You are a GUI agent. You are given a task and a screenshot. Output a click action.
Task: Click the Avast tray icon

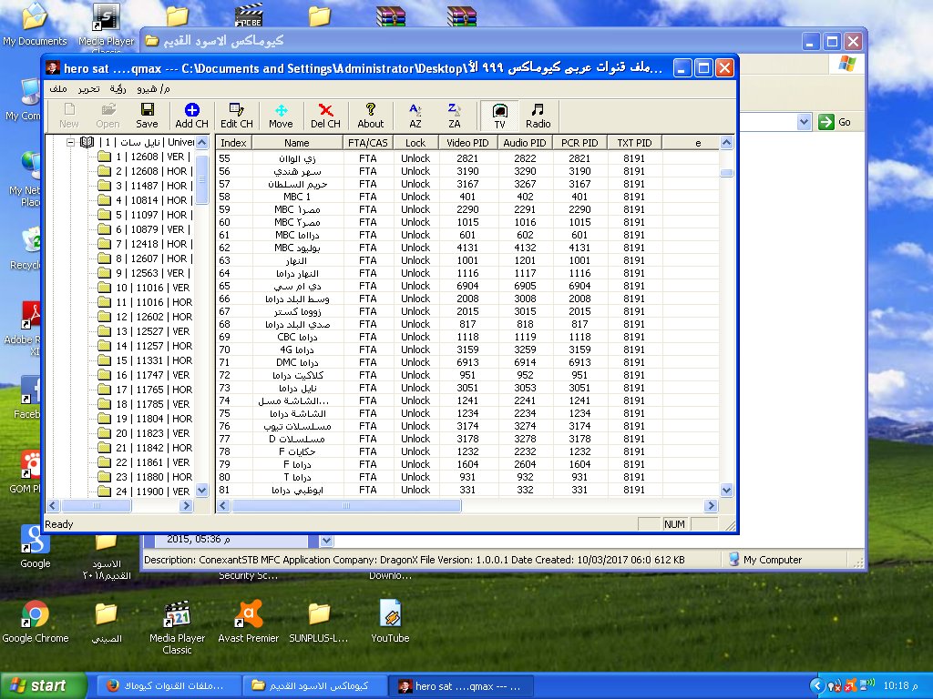point(850,686)
